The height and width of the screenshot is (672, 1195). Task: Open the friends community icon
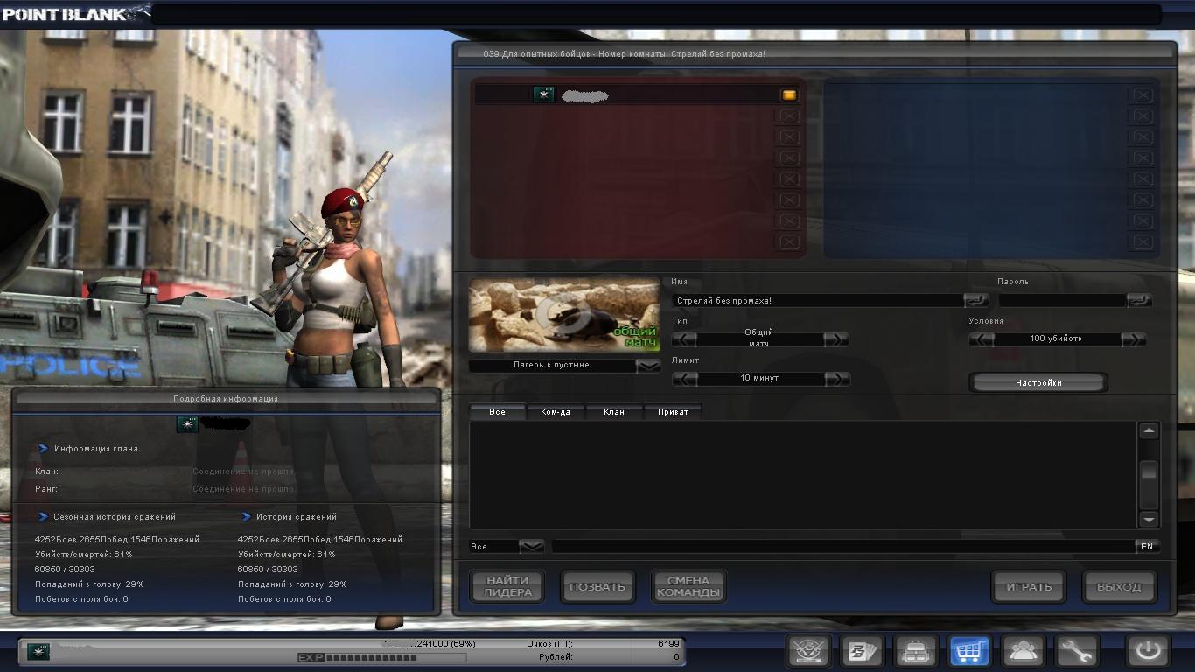pos(1023,652)
